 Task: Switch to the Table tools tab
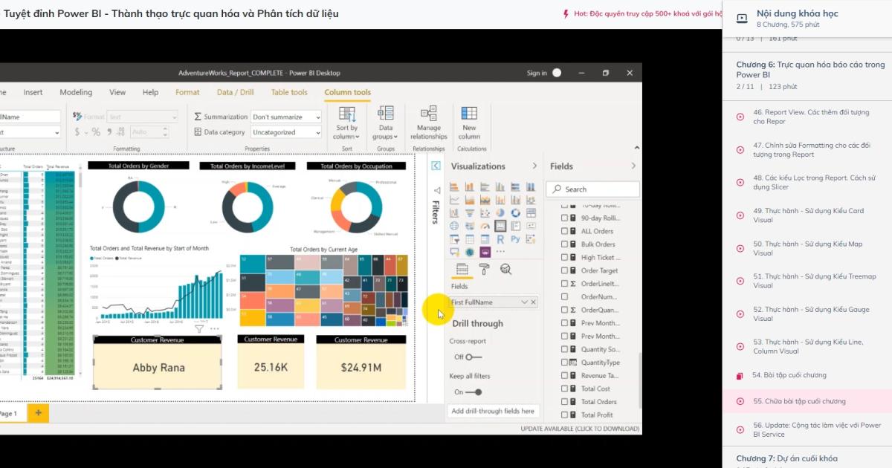pyautogui.click(x=289, y=92)
